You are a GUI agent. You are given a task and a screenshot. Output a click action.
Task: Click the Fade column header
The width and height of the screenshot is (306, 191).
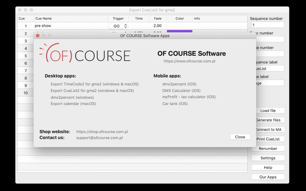coord(158,19)
